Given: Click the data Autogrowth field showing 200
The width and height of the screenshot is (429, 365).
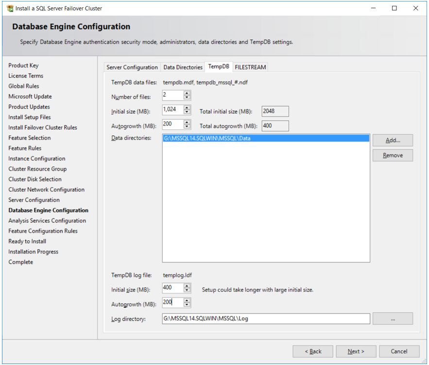Looking at the screenshot, I should click(173, 124).
